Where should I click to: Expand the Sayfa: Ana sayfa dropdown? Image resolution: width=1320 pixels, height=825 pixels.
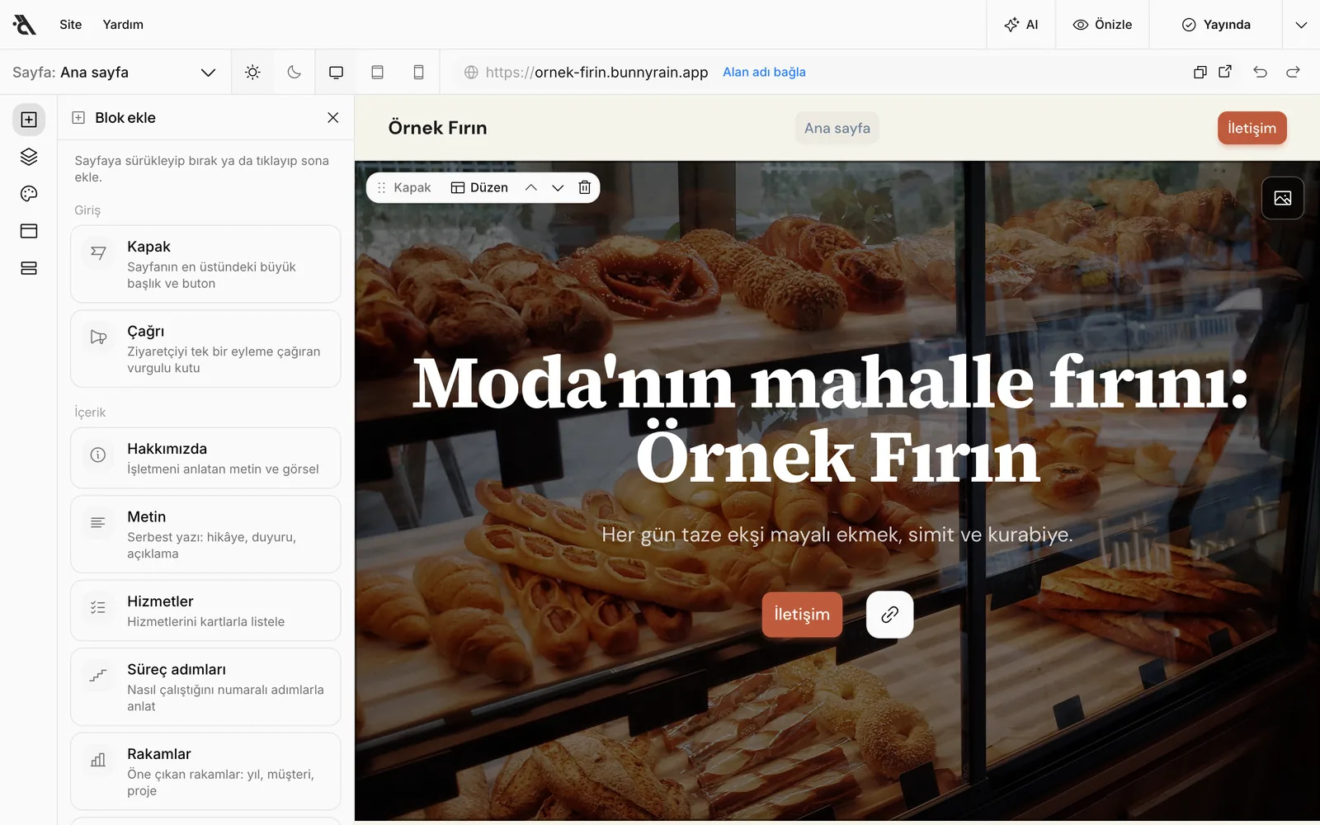pos(114,72)
